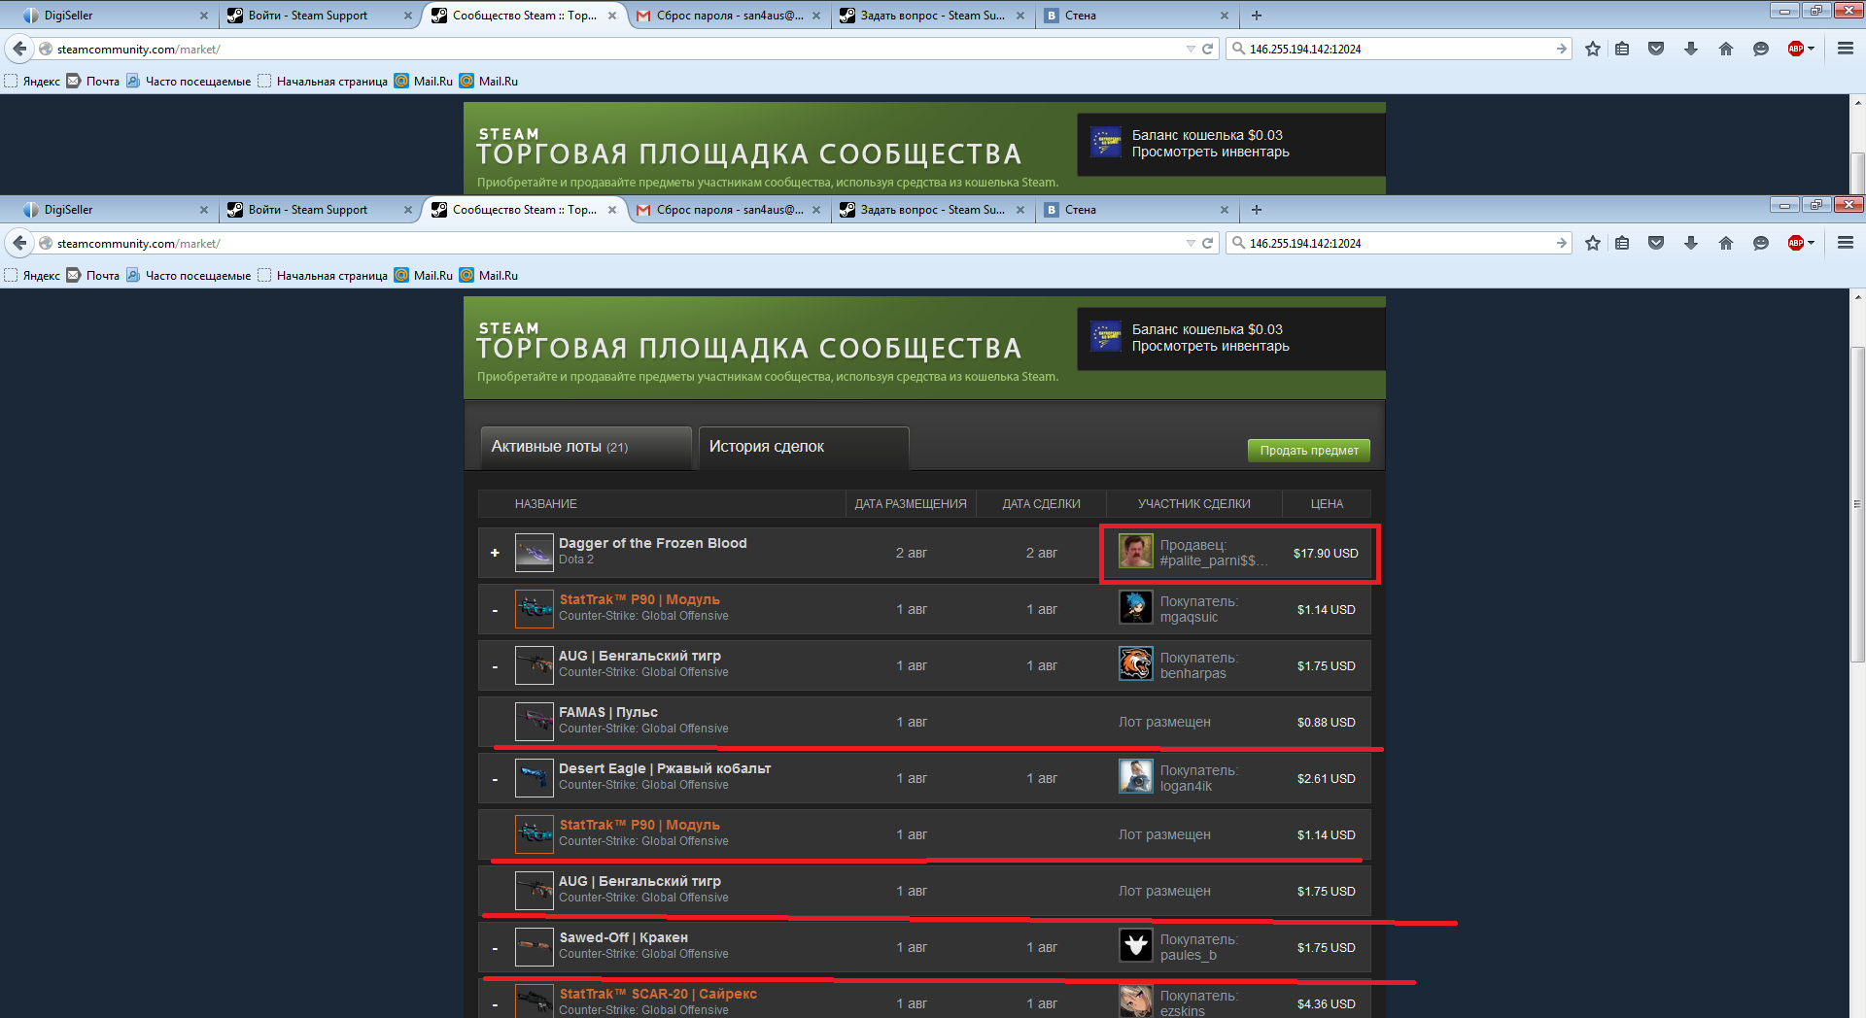The height and width of the screenshot is (1018, 1866).
Task: Select the История сделок tab
Action: (804, 448)
